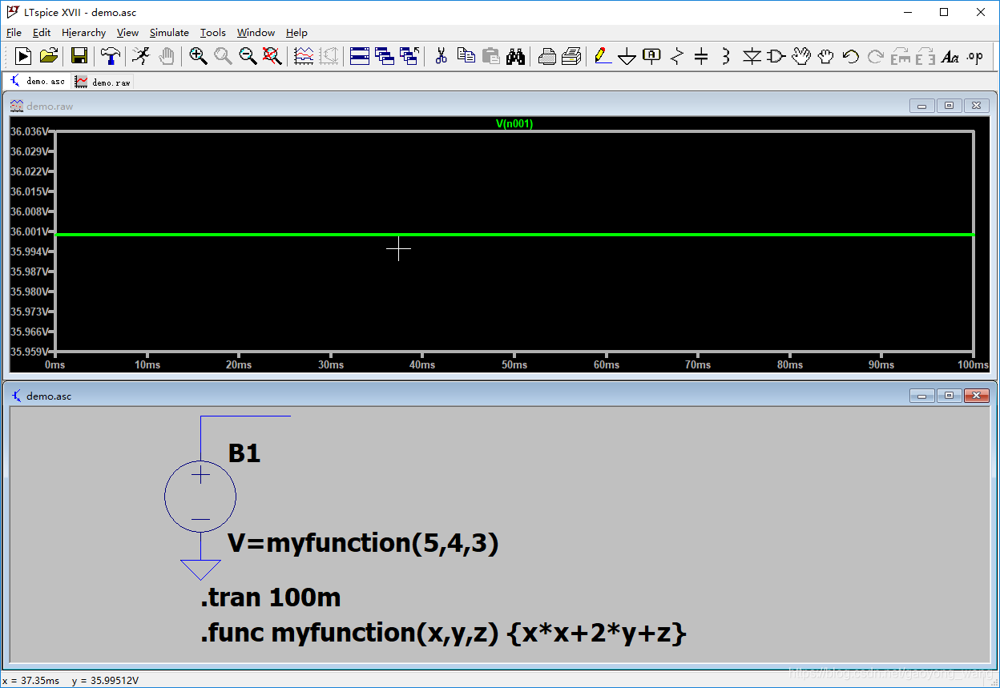The image size is (1000, 688).
Task: Click the V=myfunction(5,4,3) value text
Action: [x=363, y=544]
